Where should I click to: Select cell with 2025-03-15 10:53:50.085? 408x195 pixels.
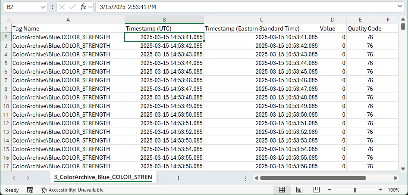point(261,115)
